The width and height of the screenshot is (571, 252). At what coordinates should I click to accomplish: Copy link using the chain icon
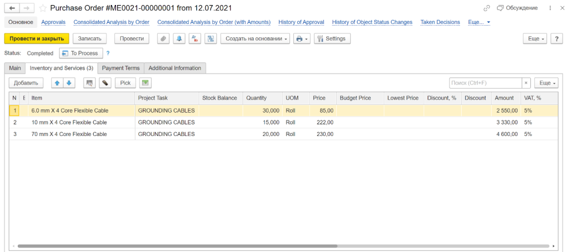(487, 8)
